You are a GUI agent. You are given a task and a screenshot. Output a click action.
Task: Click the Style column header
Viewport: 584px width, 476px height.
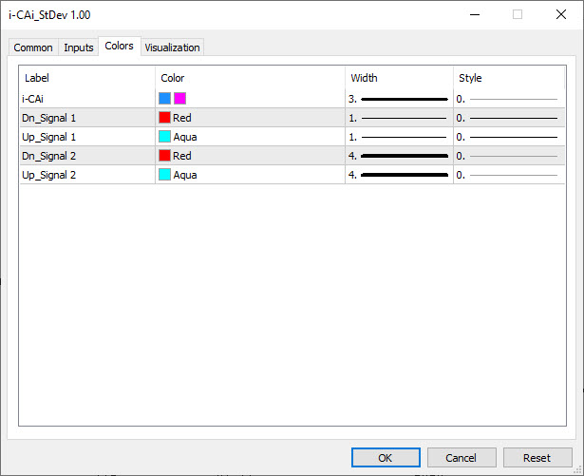click(x=509, y=78)
